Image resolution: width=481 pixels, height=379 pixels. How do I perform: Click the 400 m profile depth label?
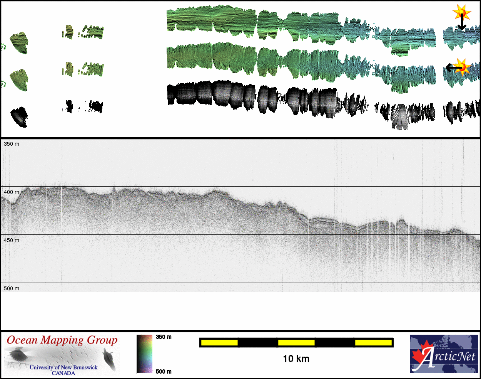(12, 192)
